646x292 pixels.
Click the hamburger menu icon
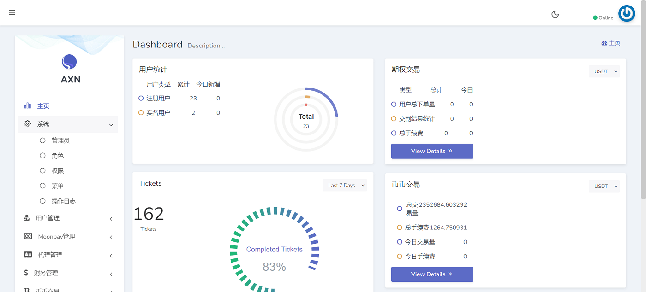(x=12, y=12)
